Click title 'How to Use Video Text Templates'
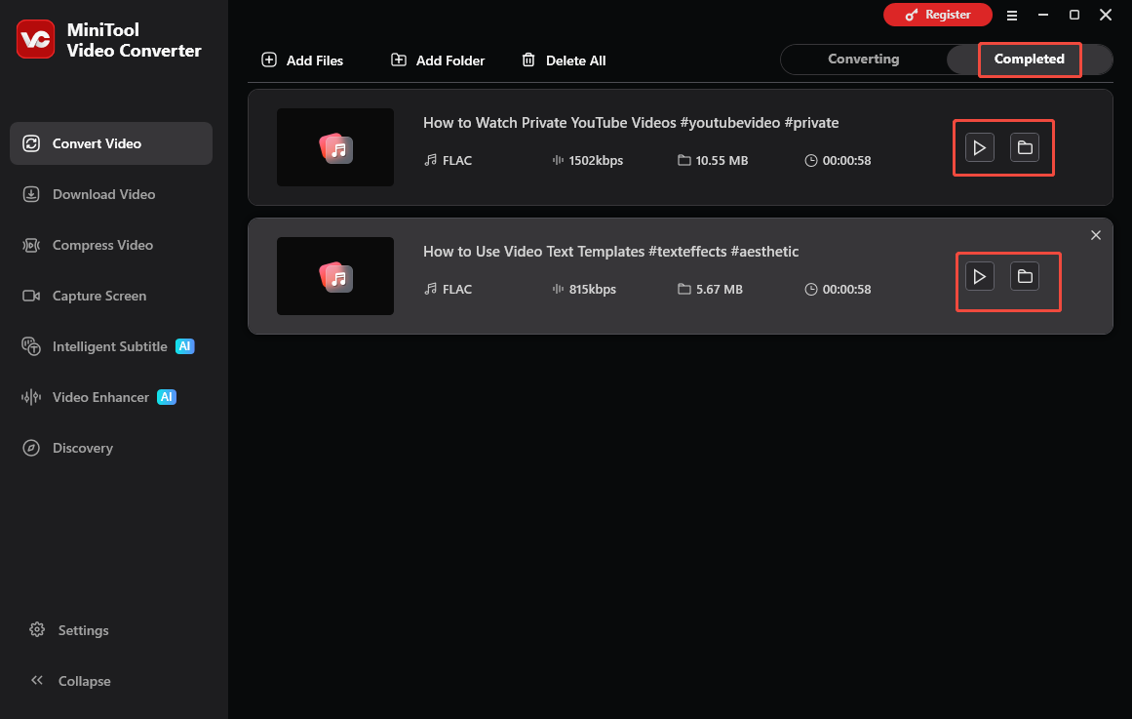The height and width of the screenshot is (719, 1132). [610, 252]
